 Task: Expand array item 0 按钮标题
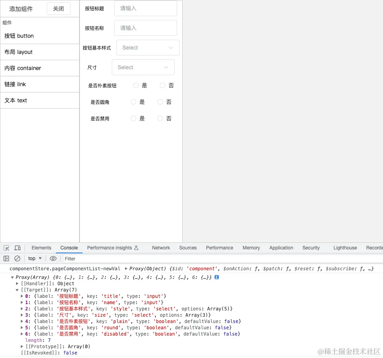22,296
